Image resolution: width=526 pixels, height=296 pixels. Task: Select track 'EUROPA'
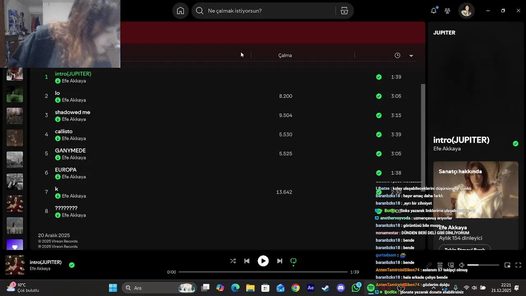[x=66, y=170]
